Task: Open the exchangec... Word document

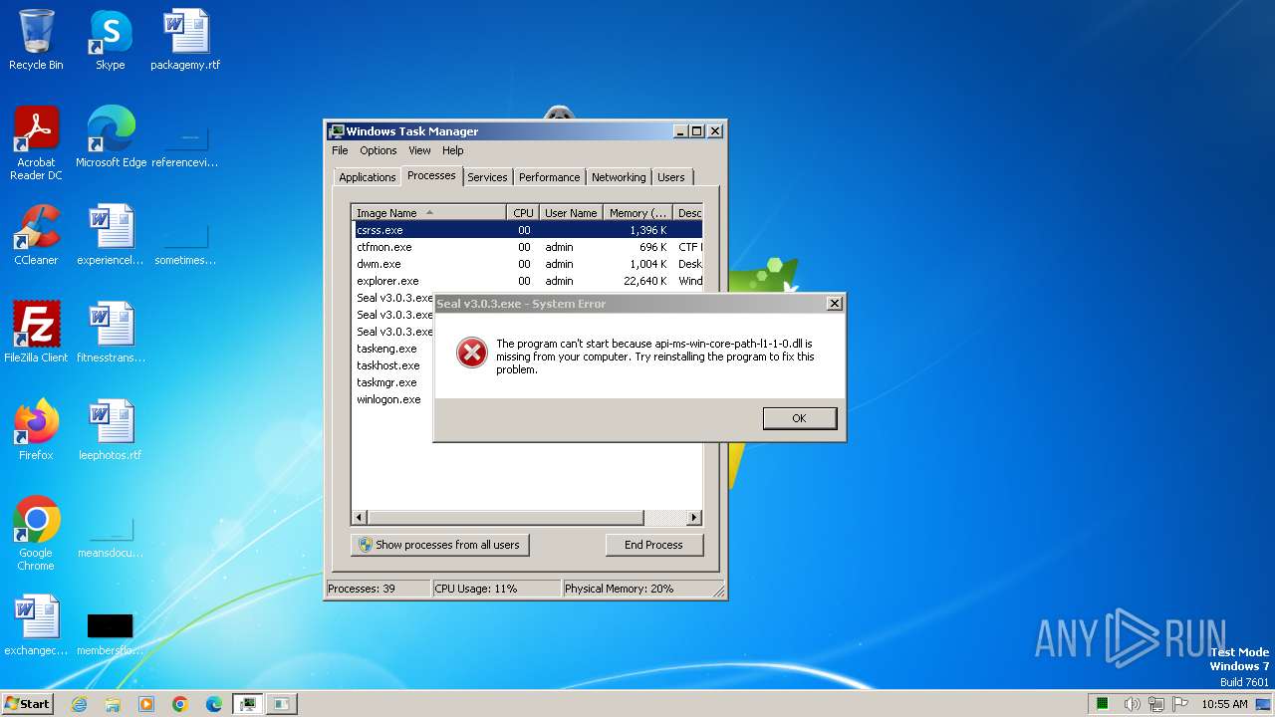Action: (x=36, y=625)
